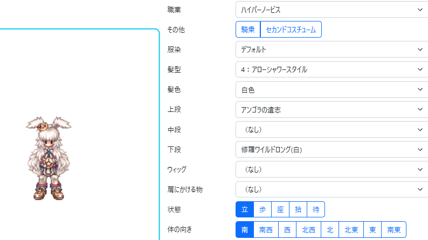Open the 髪型 dropdown with アローシャワースタイル
This screenshot has width=428, height=240.
331,69
